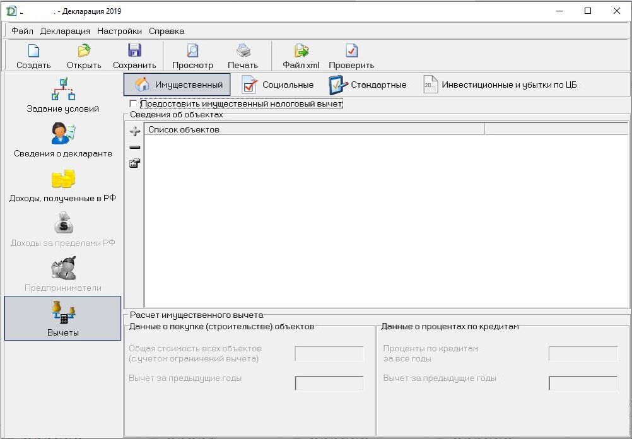This screenshot has width=632, height=439.
Task: Open Инвестиционные и убытки по ЦБ tab
Action: click(500, 85)
